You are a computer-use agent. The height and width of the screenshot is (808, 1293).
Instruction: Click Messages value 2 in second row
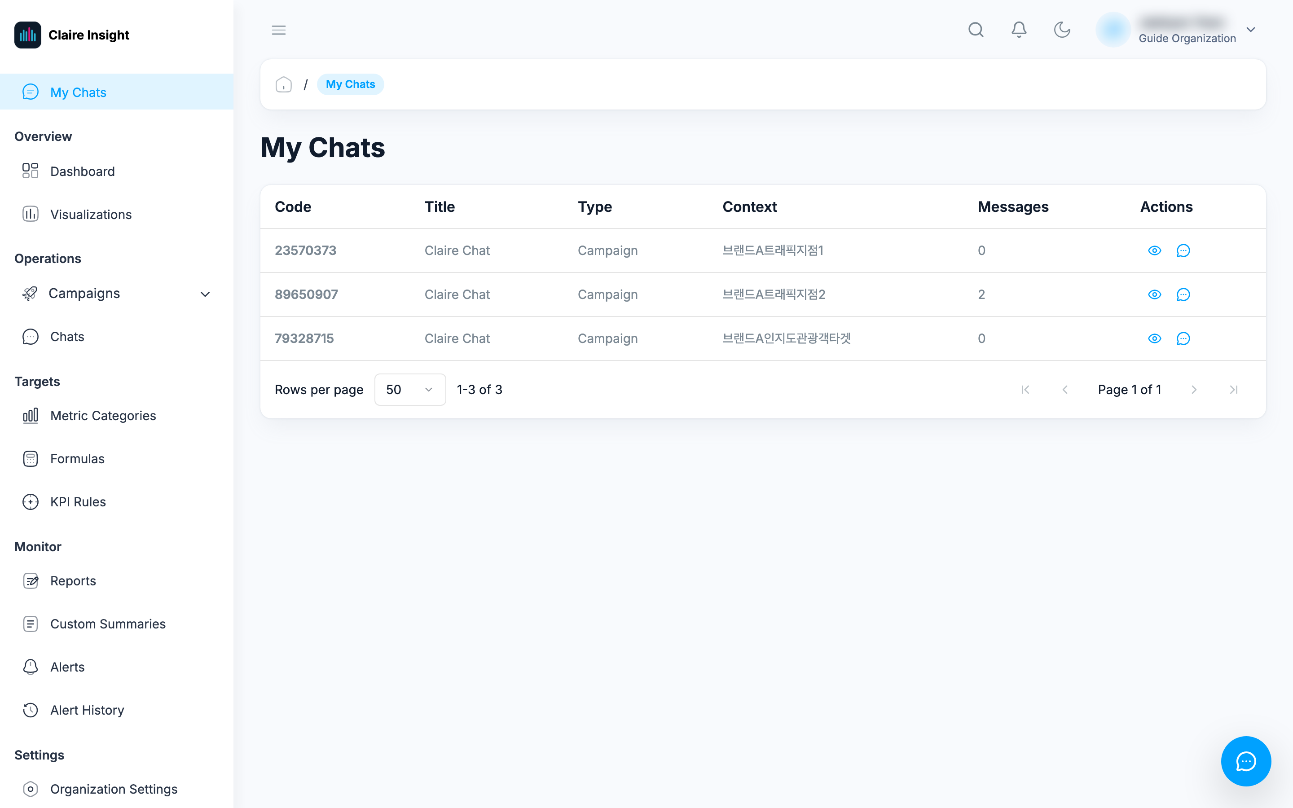pos(981,294)
